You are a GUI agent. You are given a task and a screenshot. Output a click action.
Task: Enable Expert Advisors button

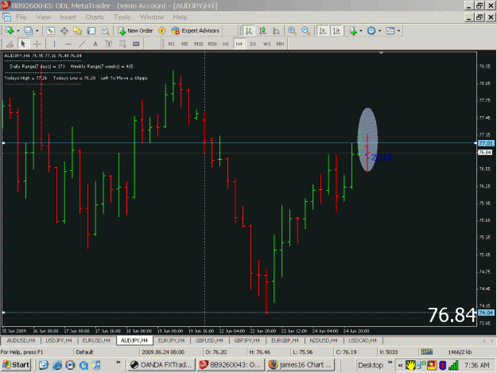click(x=196, y=31)
